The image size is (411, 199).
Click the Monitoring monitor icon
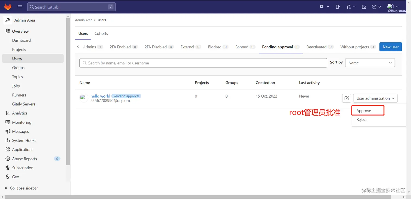point(8,122)
